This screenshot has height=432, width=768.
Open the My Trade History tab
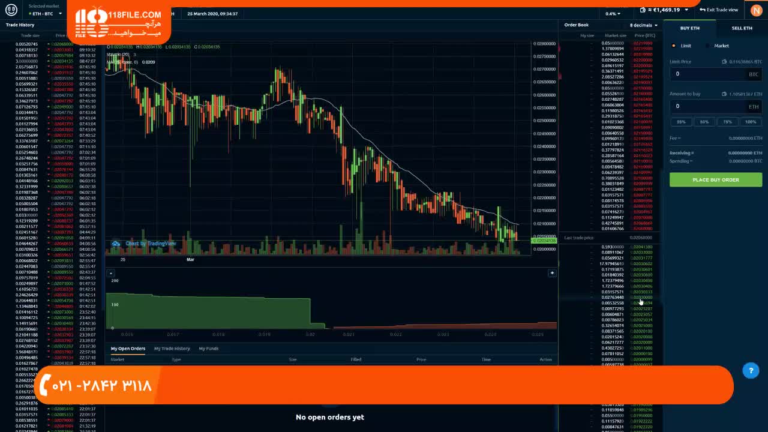click(172, 349)
